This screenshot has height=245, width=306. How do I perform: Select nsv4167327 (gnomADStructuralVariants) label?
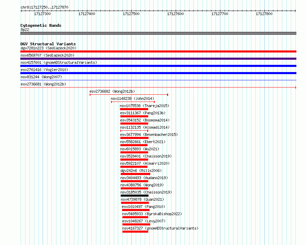160,228
